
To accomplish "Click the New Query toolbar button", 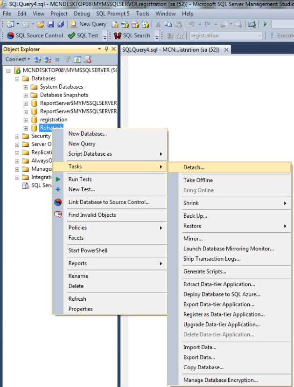I will (88, 24).
